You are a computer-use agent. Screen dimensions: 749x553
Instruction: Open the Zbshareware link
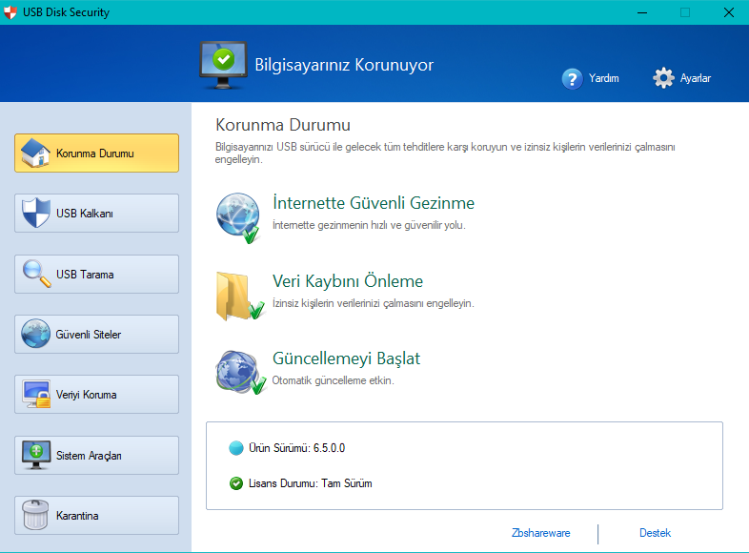pyautogui.click(x=540, y=533)
